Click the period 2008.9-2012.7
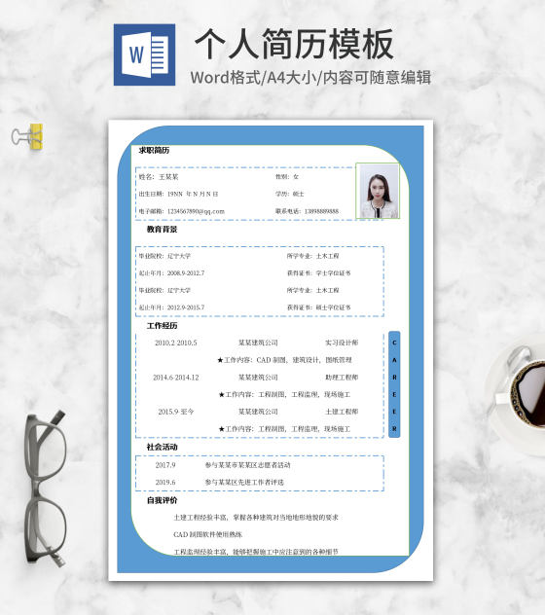 (x=186, y=273)
